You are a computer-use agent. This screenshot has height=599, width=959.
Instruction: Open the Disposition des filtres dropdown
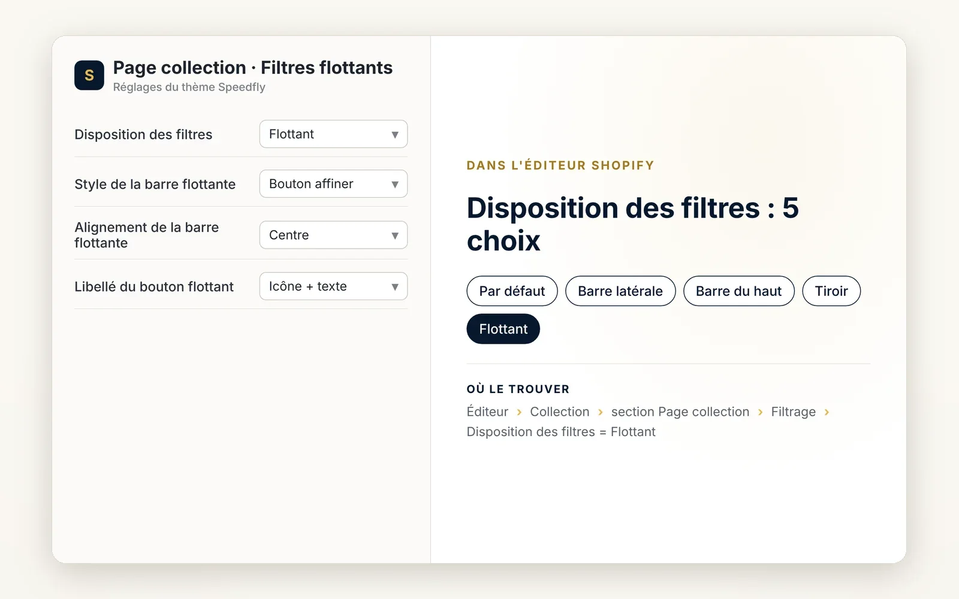333,134
